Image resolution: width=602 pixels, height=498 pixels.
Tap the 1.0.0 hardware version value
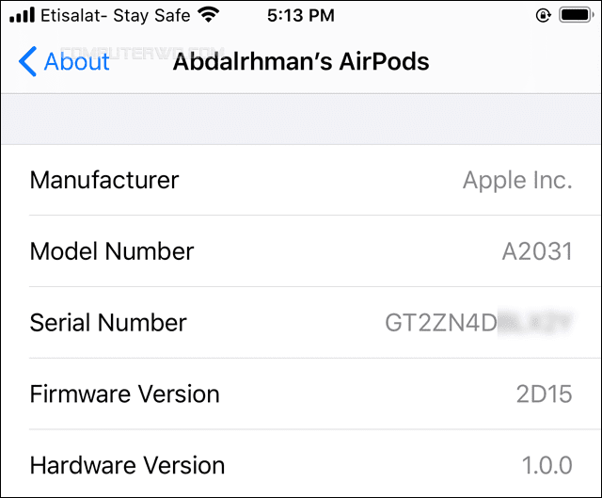[x=547, y=465]
